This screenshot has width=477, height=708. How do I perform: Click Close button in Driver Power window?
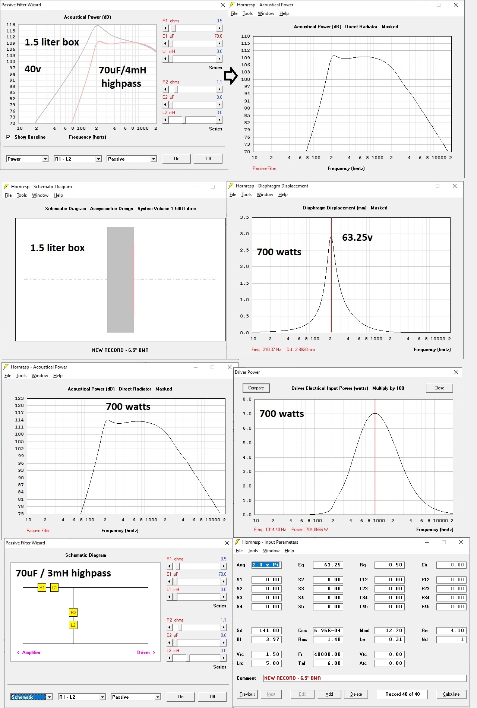tap(439, 388)
